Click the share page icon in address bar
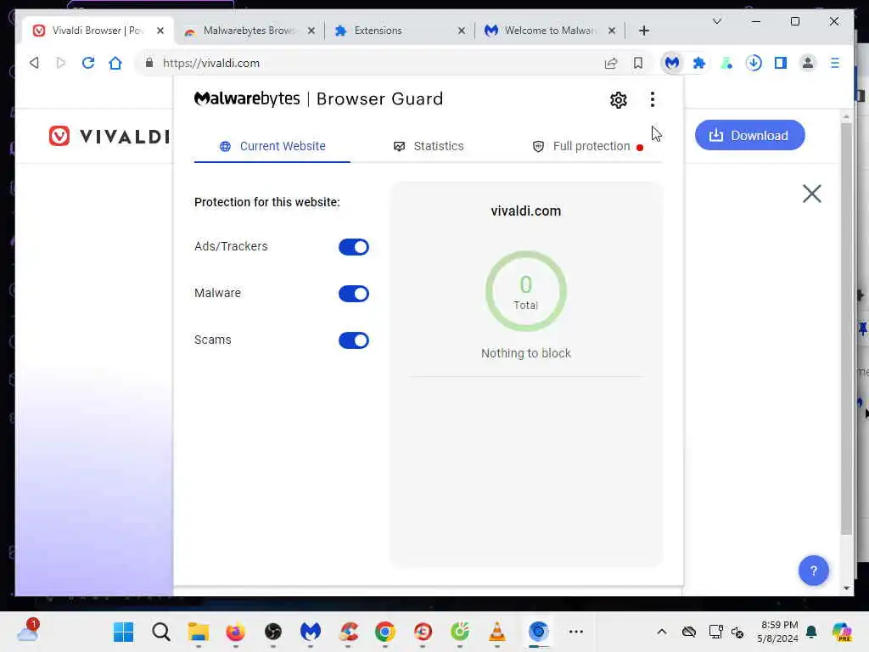This screenshot has width=869, height=652. [611, 63]
